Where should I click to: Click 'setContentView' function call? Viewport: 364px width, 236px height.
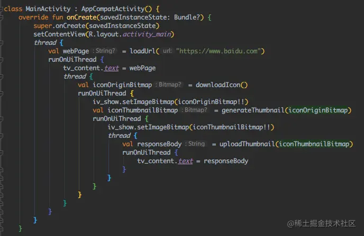pos(59,34)
